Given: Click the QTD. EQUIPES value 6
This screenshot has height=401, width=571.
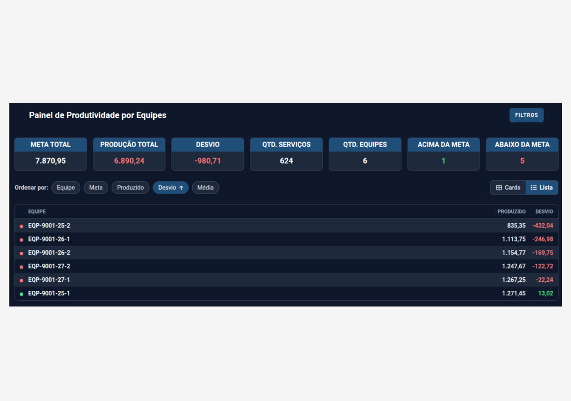Looking at the screenshot, I should pos(365,161).
